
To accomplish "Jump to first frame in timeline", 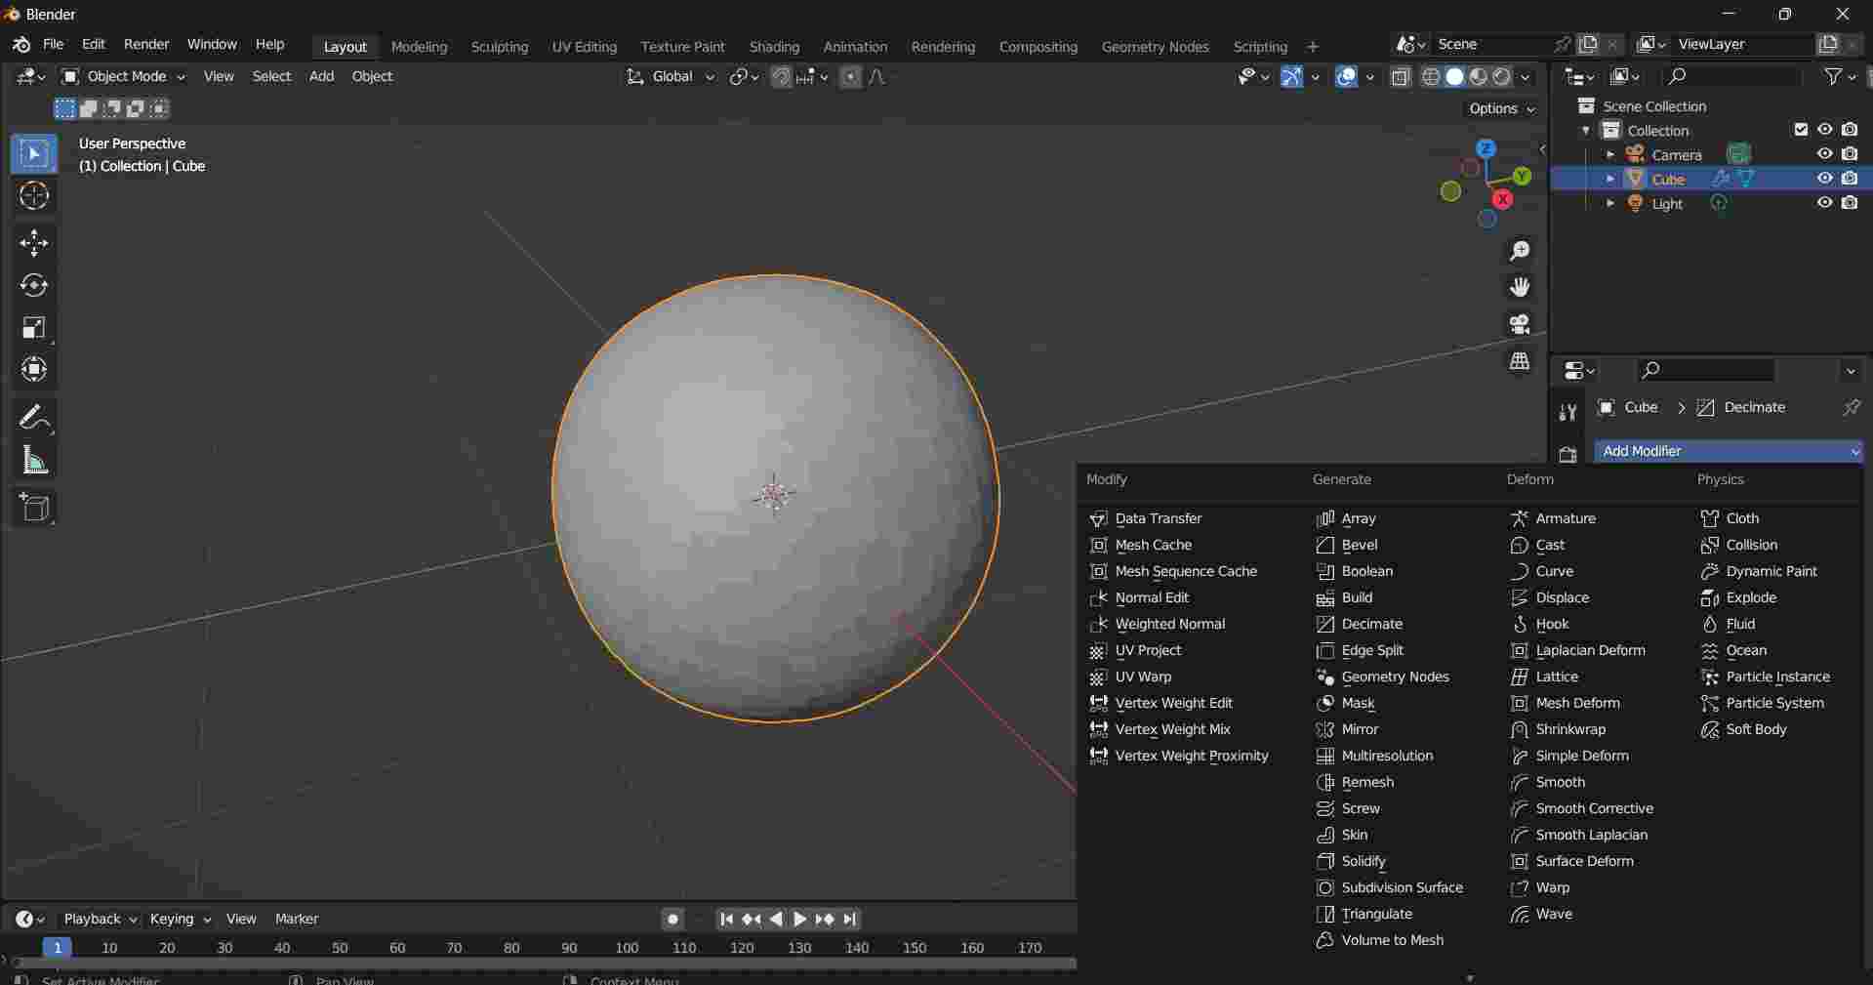I will [x=726, y=919].
